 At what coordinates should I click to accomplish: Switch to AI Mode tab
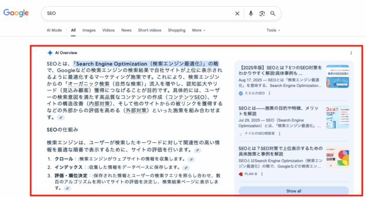click(x=54, y=30)
